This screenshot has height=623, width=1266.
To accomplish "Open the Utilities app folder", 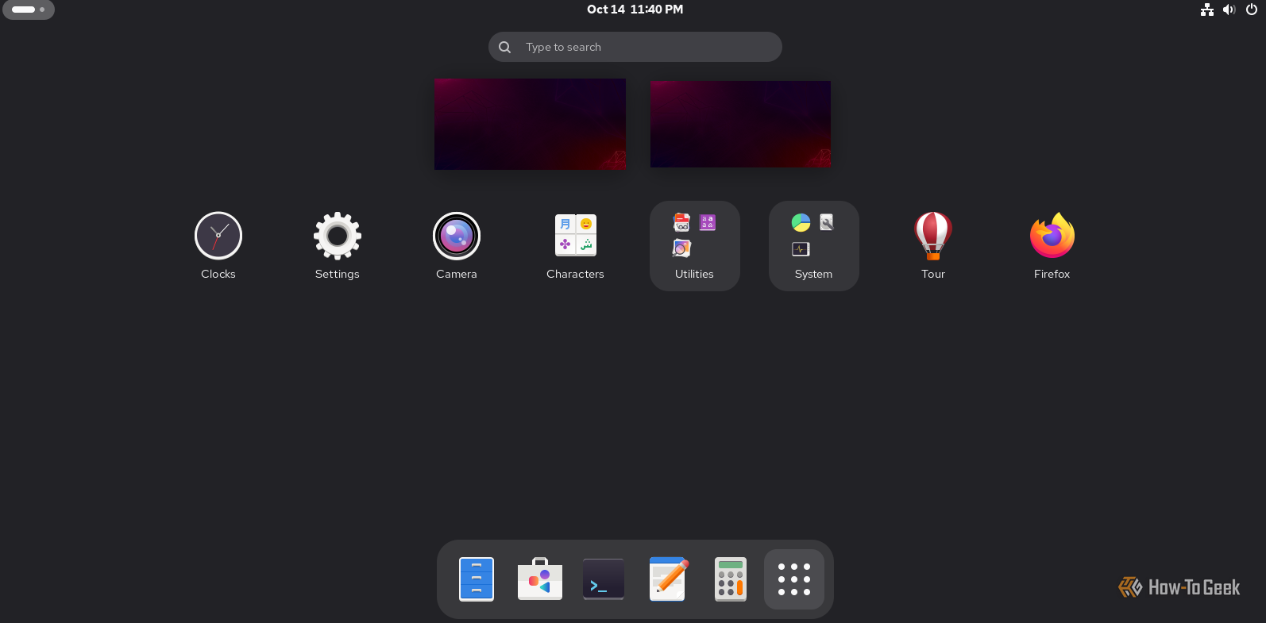I will tap(695, 245).
